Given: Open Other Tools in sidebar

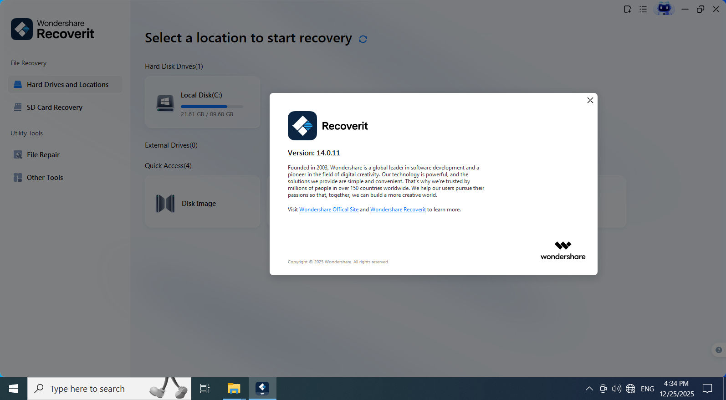Looking at the screenshot, I should point(65,178).
